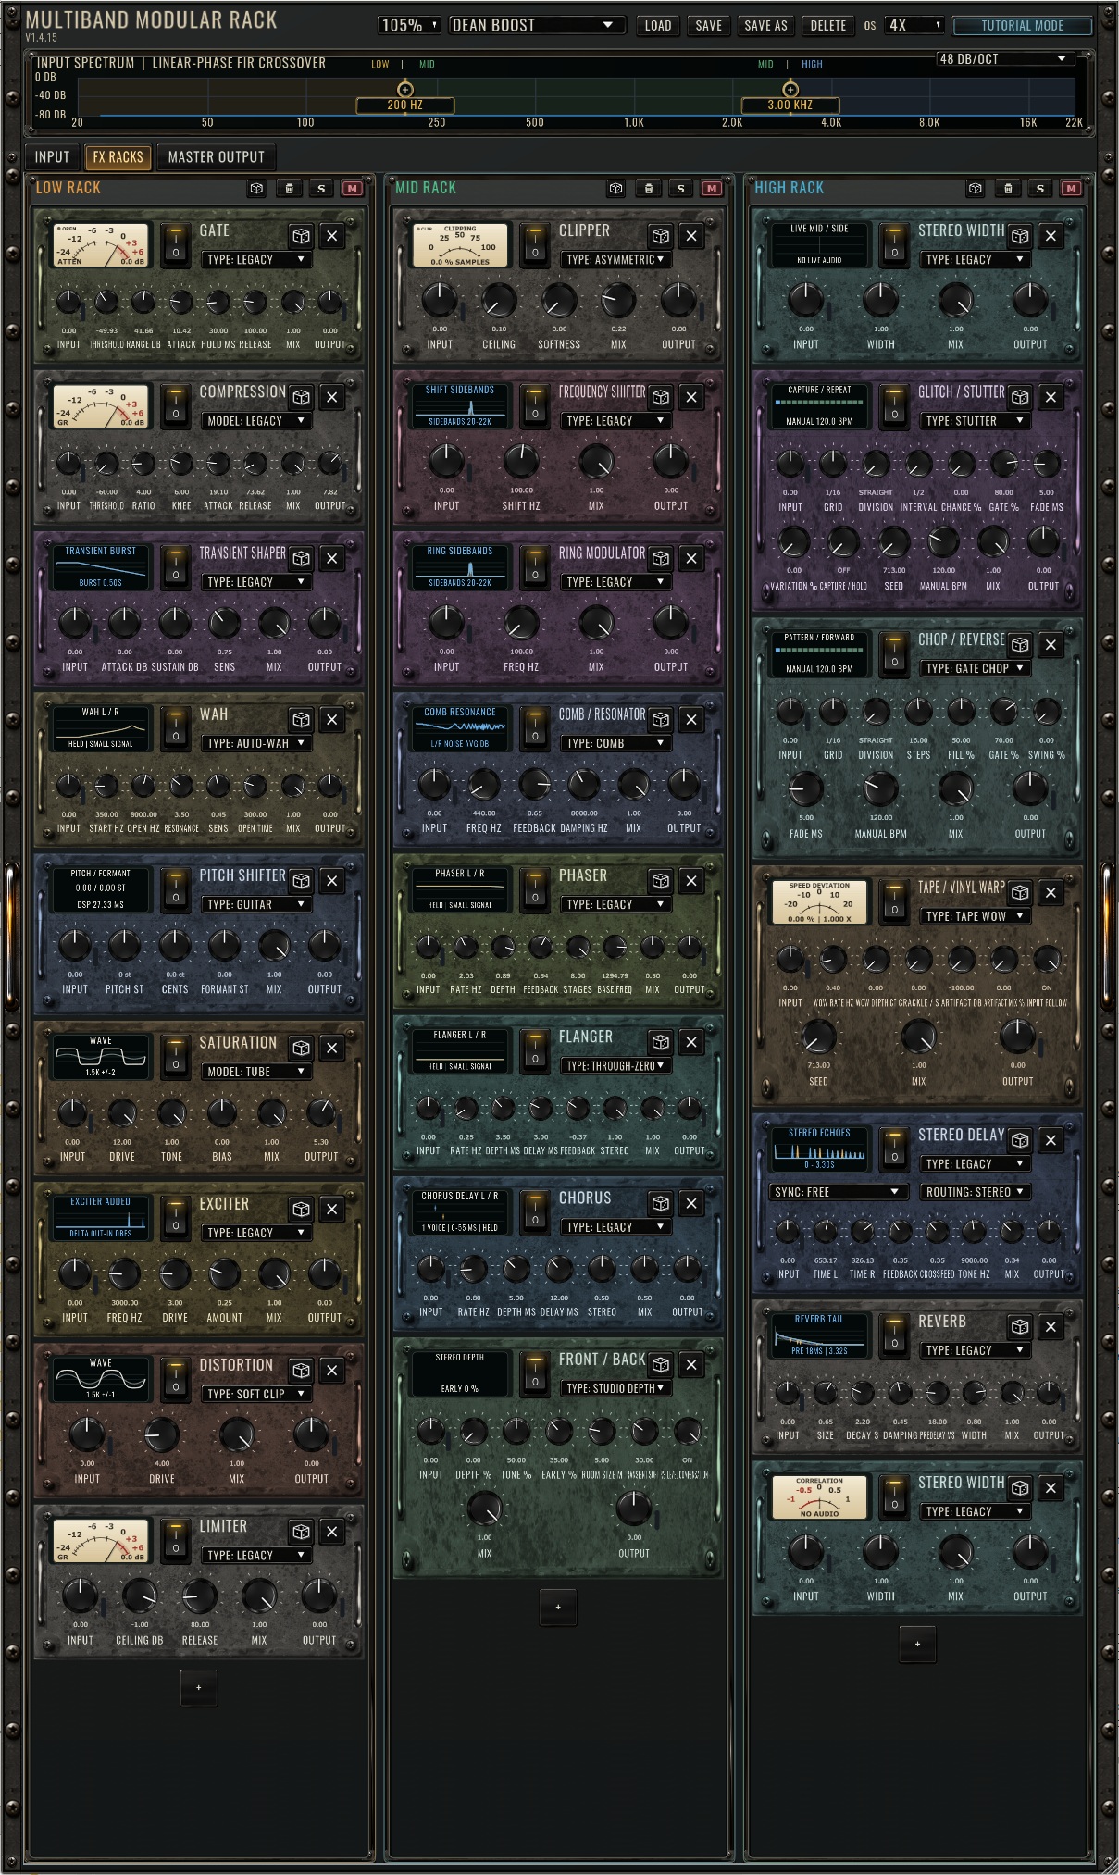Randomize the Gate module with its dice icon
Screen dimensions: 1119x1875
[301, 236]
